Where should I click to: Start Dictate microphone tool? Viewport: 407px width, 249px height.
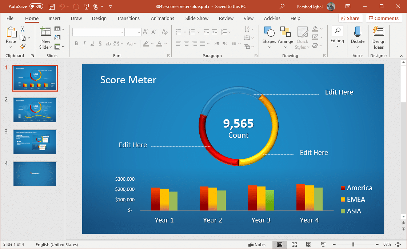click(x=358, y=37)
